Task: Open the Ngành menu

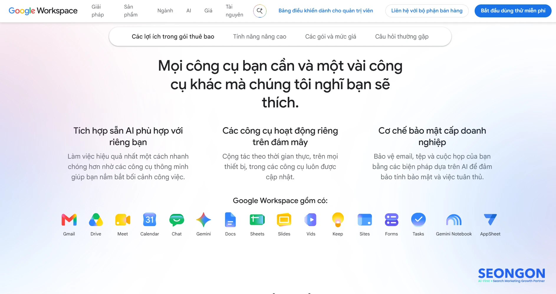Action: (165, 11)
